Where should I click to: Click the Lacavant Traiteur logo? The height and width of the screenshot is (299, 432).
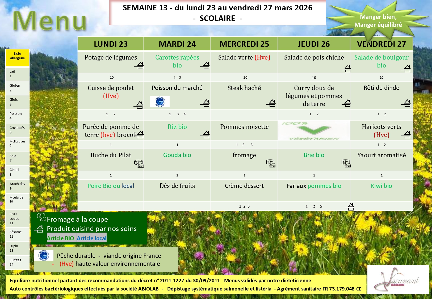398,280
